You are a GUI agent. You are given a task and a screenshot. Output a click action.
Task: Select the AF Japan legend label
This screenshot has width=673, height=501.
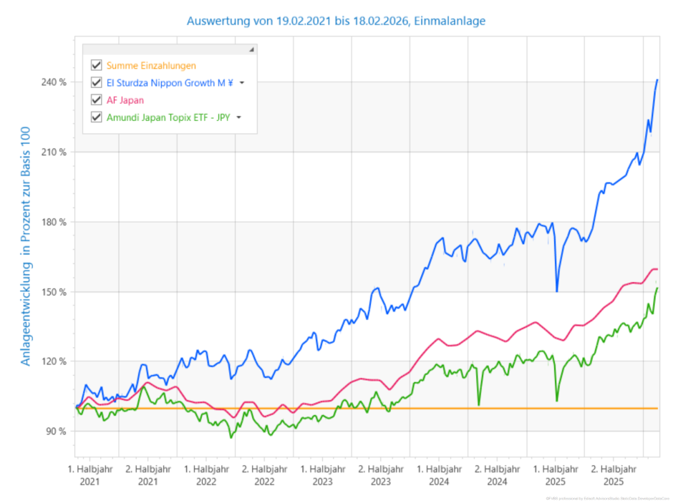tap(125, 100)
